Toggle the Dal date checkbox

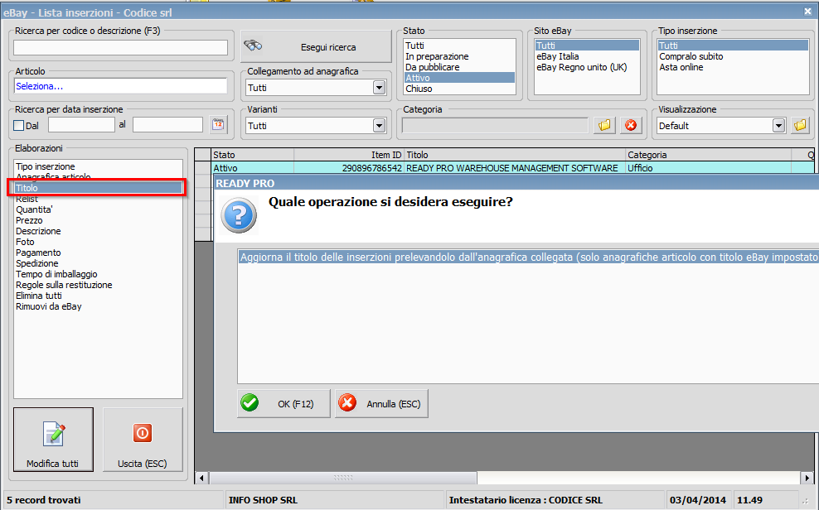coord(19,125)
